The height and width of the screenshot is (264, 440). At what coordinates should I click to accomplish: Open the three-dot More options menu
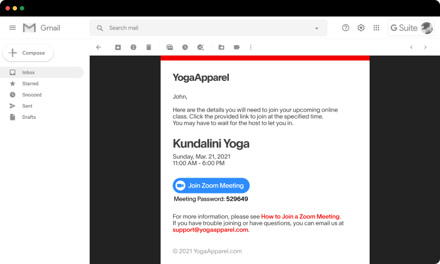point(251,47)
